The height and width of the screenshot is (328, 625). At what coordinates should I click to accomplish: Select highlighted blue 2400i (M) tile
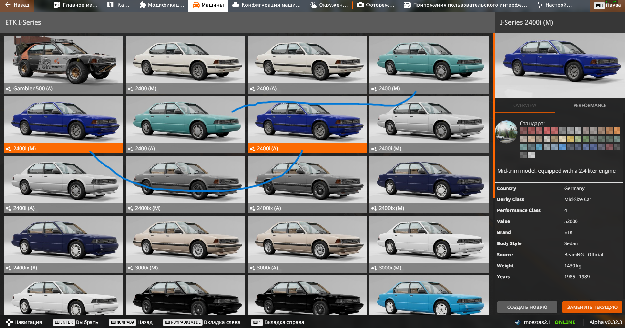(x=63, y=125)
